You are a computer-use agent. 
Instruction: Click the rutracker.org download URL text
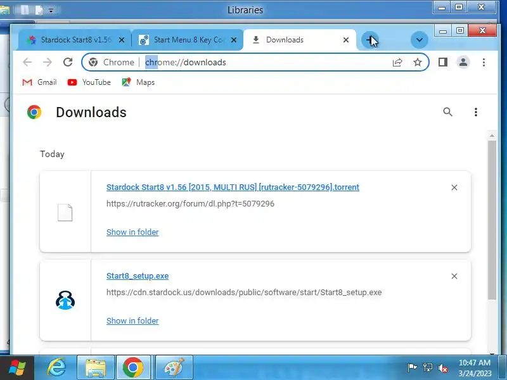pos(191,204)
